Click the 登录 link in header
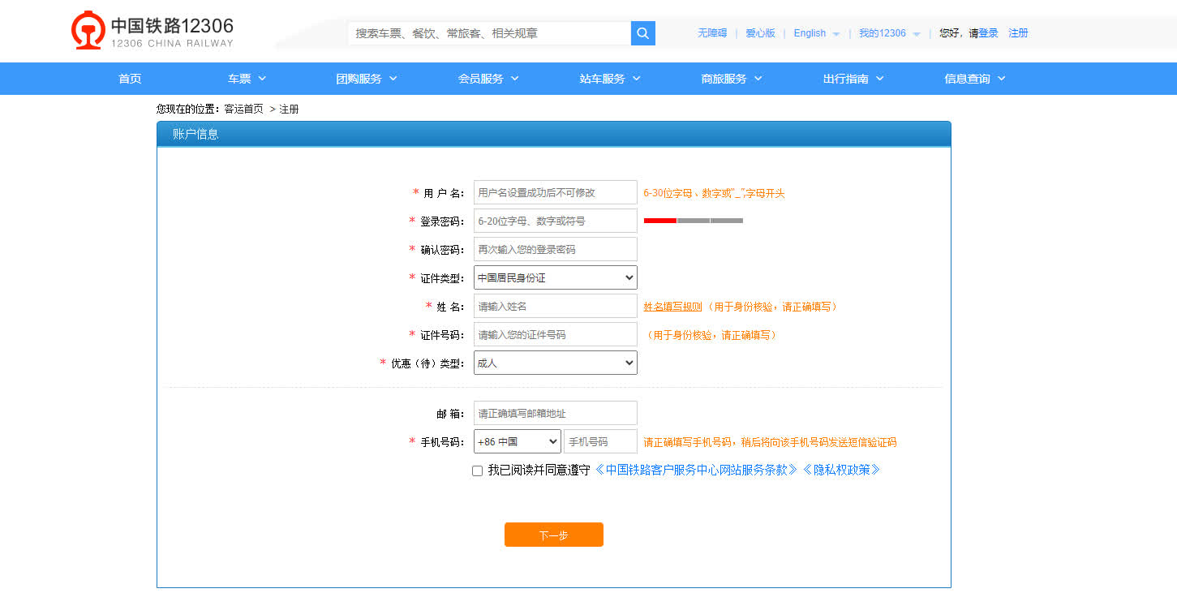 pyautogui.click(x=988, y=33)
